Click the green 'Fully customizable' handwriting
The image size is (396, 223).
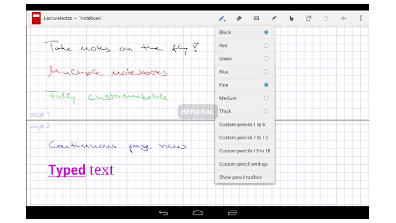106,97
